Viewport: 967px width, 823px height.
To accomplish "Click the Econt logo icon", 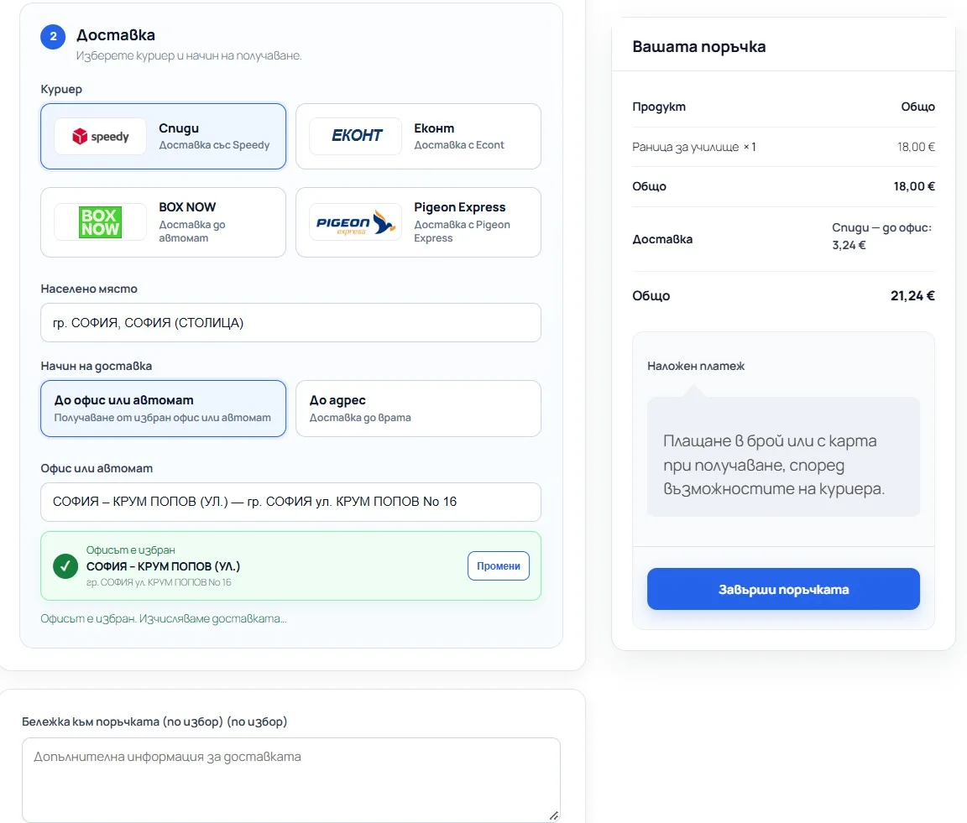I will (356, 136).
